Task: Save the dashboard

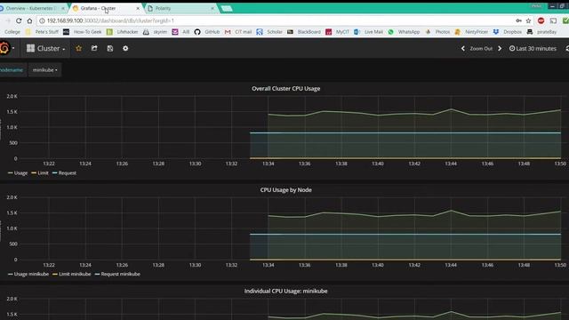Action: pos(110,48)
